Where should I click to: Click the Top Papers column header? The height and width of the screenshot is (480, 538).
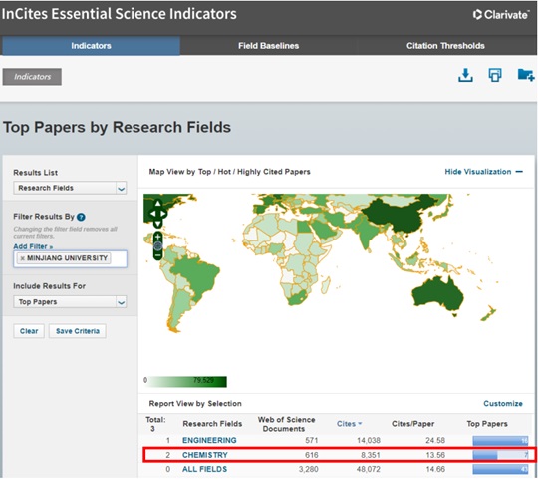tap(487, 424)
